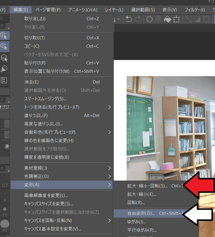This screenshot has width=215, height=237.
Task: Choose キャンバスサイズを変更(S)... entry
Action: [62, 204]
